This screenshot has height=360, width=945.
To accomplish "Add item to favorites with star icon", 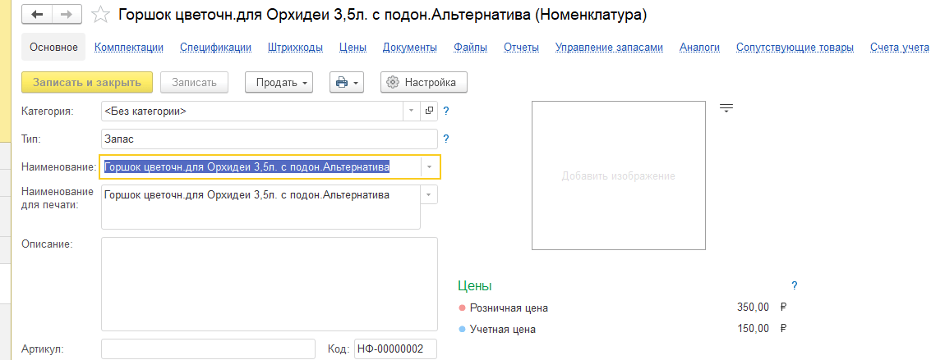I will (100, 15).
